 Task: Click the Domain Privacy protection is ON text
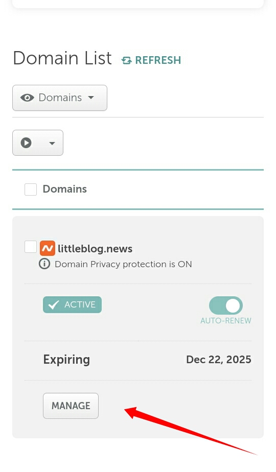click(123, 264)
